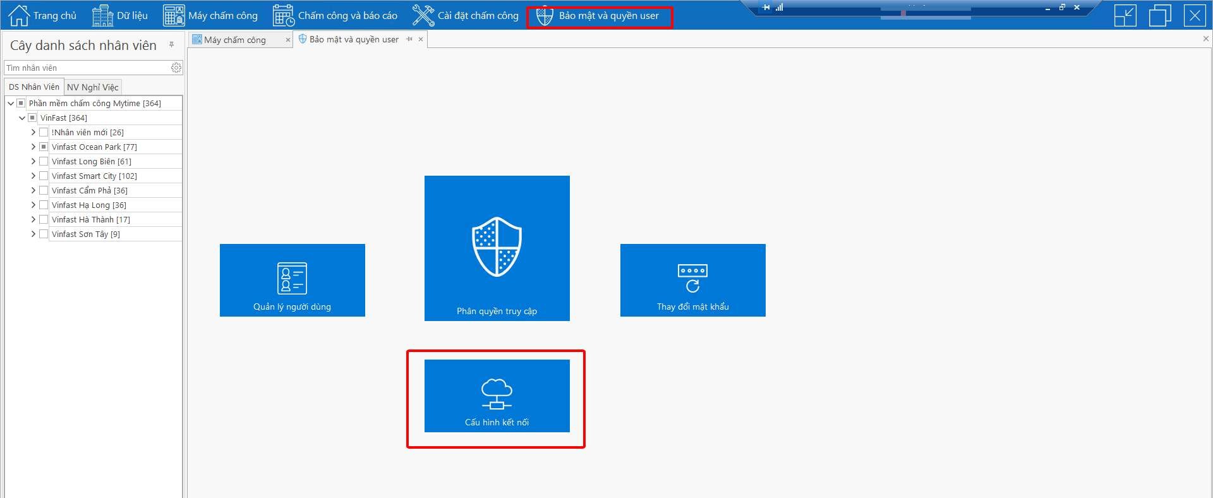Screen dimensions: 1213x498
Task: Open Chấm công và báo cáo calendar icon
Action: (284, 16)
